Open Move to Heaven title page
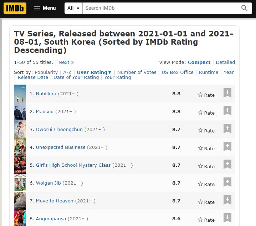This screenshot has height=226, width=256. click(55, 201)
